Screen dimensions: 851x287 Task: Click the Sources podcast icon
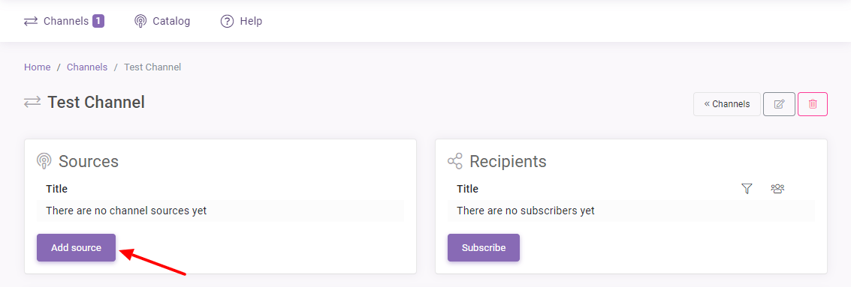(44, 161)
